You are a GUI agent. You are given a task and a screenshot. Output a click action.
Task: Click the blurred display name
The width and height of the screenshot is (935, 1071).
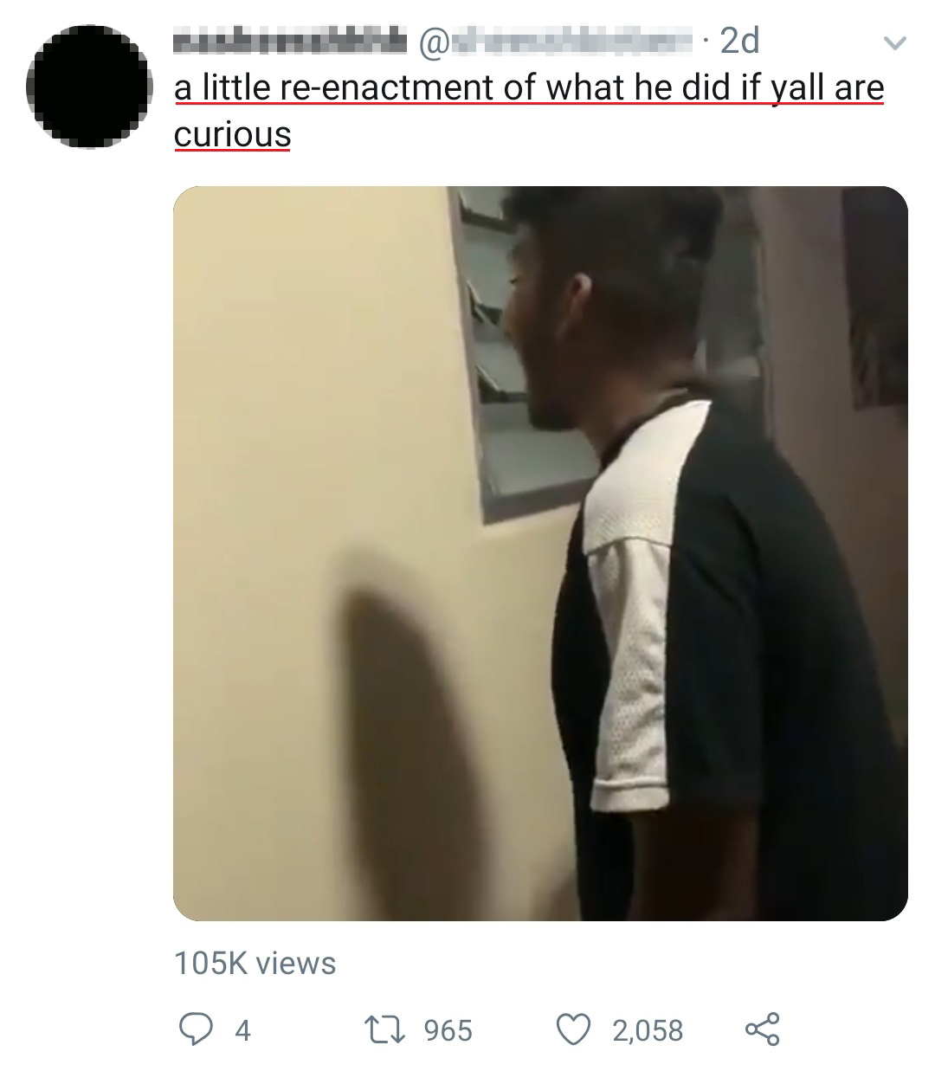coord(290,41)
